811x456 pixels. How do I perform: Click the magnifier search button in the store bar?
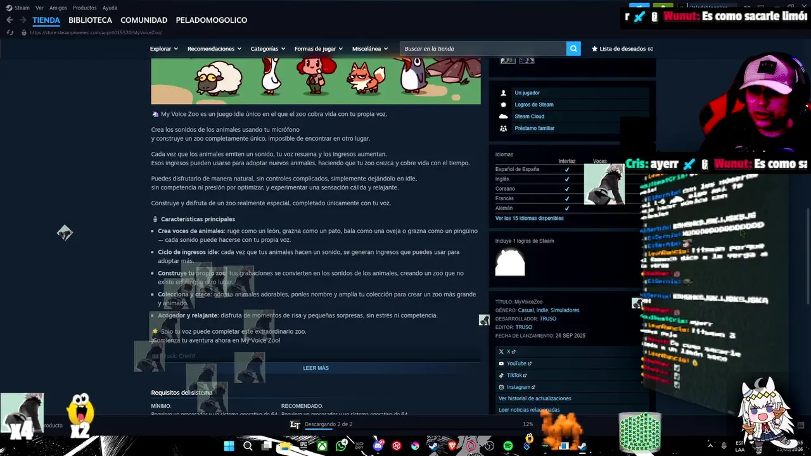point(573,49)
